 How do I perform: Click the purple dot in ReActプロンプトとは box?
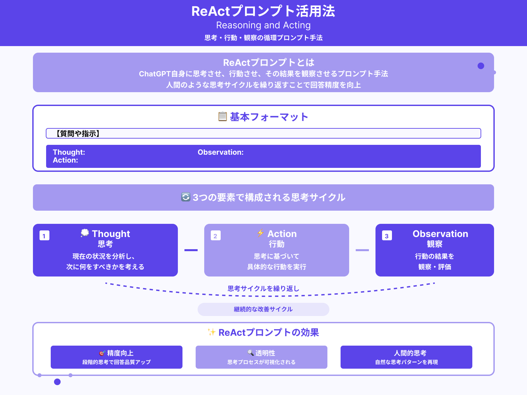[x=481, y=66]
